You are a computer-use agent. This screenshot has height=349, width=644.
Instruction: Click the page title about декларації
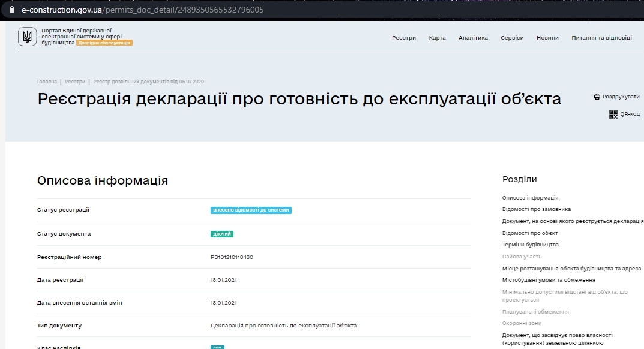(x=299, y=99)
